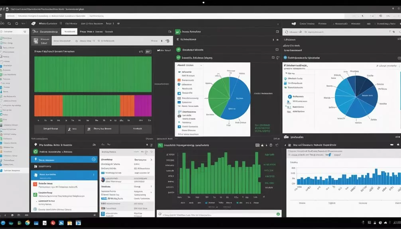This screenshot has width=401, height=229.
Task: Select the white highlighted tab above the stacked chart
Action: pyautogui.click(x=69, y=31)
